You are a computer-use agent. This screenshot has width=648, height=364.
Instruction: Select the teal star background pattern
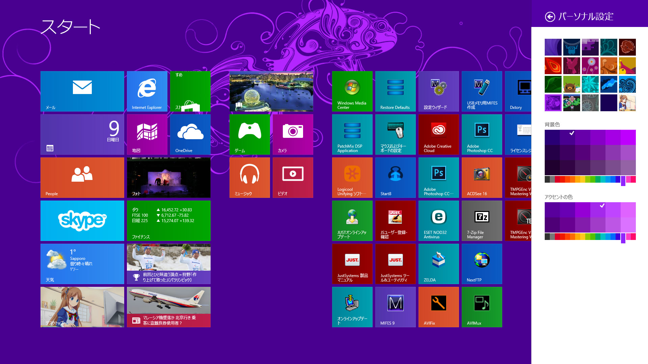pos(590,84)
